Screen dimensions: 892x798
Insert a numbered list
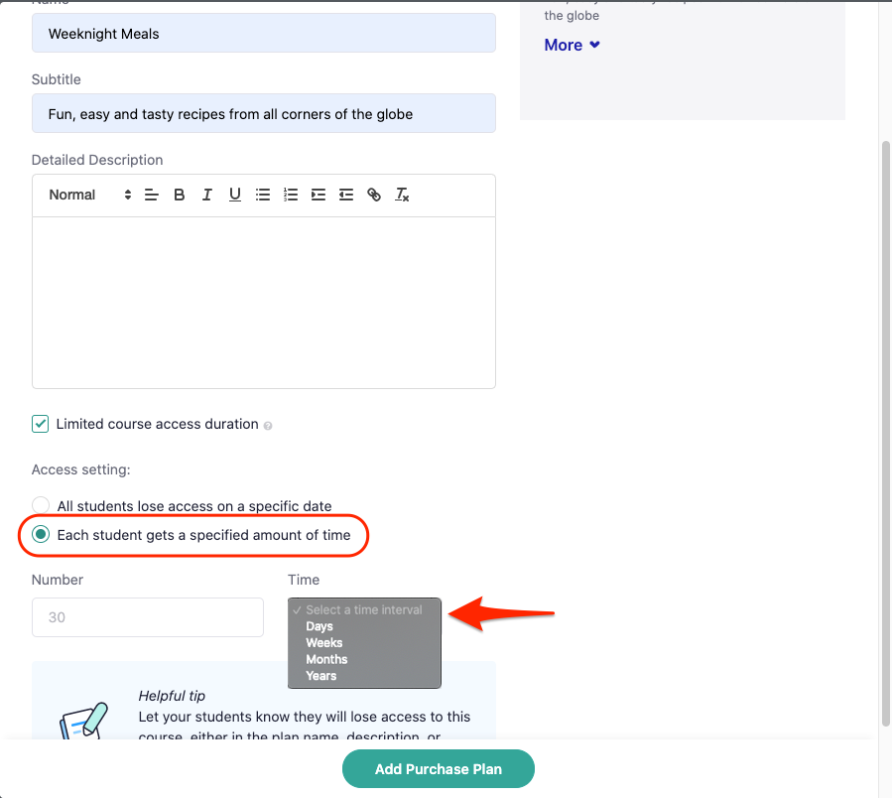pos(291,196)
